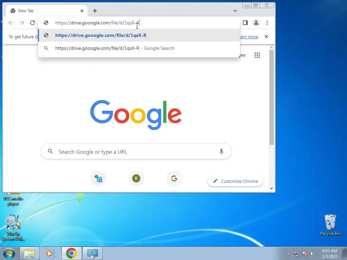
Task: Go back with the back arrow
Action: [x=11, y=23]
